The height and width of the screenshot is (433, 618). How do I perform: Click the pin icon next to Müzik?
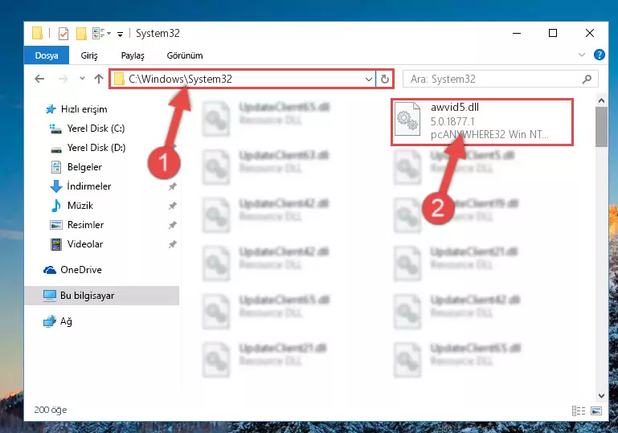pos(172,206)
